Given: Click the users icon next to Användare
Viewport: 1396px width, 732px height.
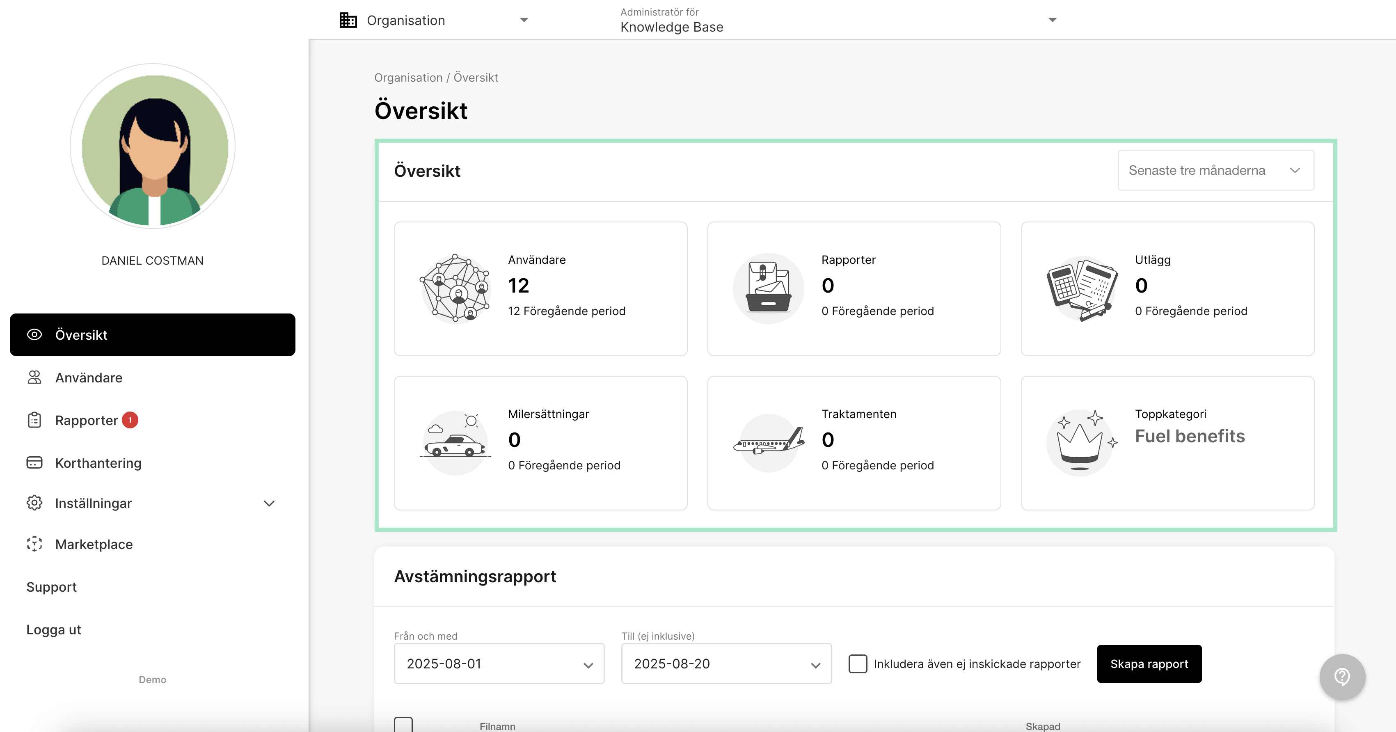Looking at the screenshot, I should click(x=34, y=377).
